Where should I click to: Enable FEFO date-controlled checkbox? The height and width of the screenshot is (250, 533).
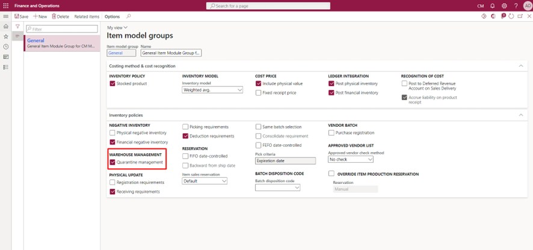coord(258,145)
